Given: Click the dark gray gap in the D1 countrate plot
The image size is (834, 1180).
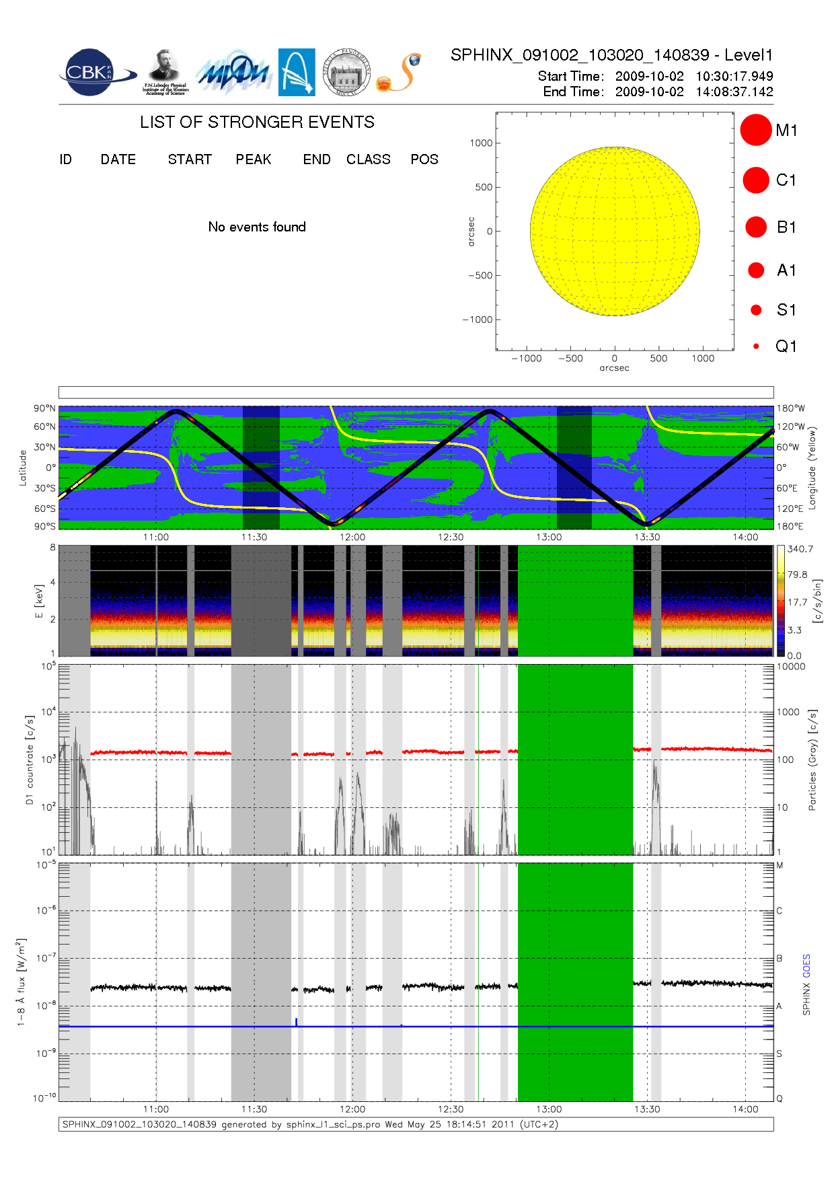Looking at the screenshot, I should pyautogui.click(x=261, y=760).
